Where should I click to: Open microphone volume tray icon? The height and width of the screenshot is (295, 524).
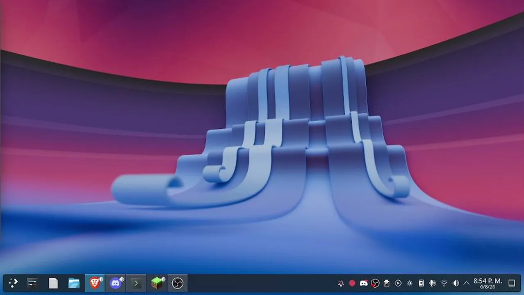433,283
